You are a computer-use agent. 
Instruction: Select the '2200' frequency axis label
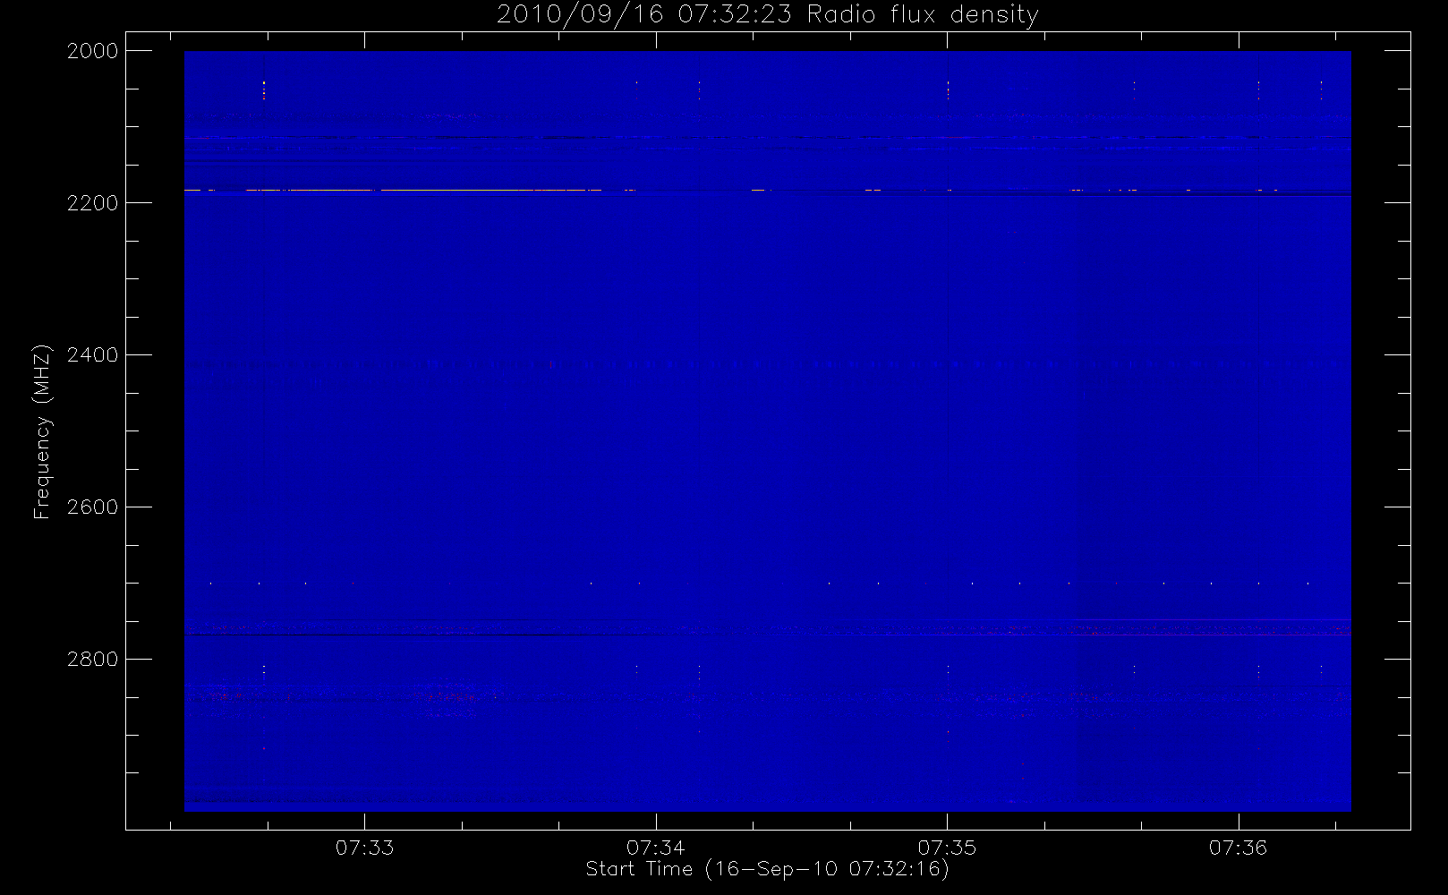point(93,203)
